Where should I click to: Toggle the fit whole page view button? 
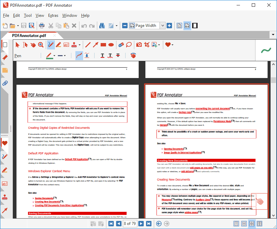(179, 26)
